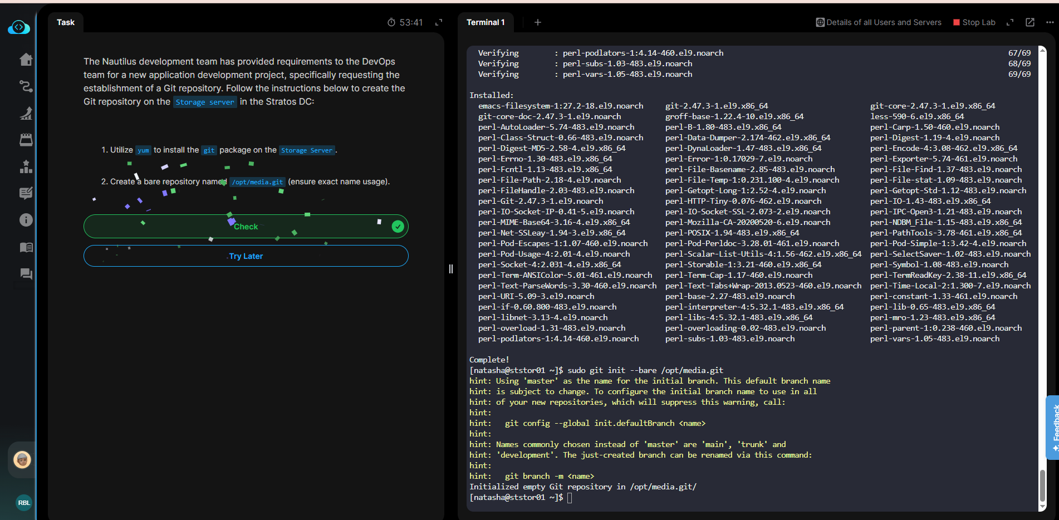The height and width of the screenshot is (520, 1059).
Task: Click the growth chart progress icon
Action: click(x=26, y=113)
